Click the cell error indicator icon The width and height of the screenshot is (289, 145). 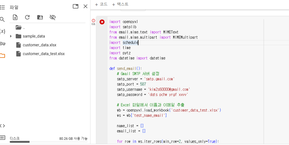coord(93,21)
